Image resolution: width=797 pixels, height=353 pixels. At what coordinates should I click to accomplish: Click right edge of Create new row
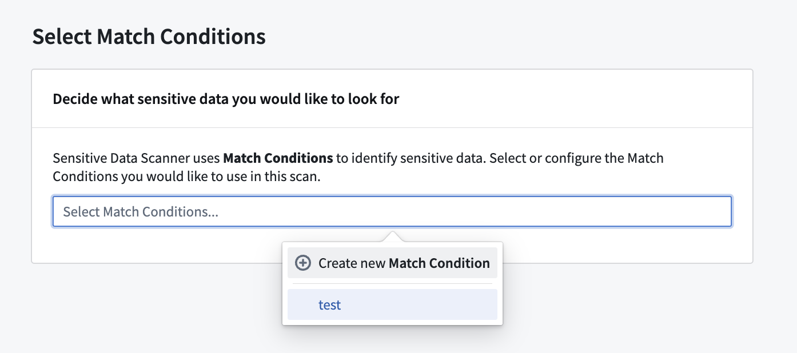coord(494,263)
